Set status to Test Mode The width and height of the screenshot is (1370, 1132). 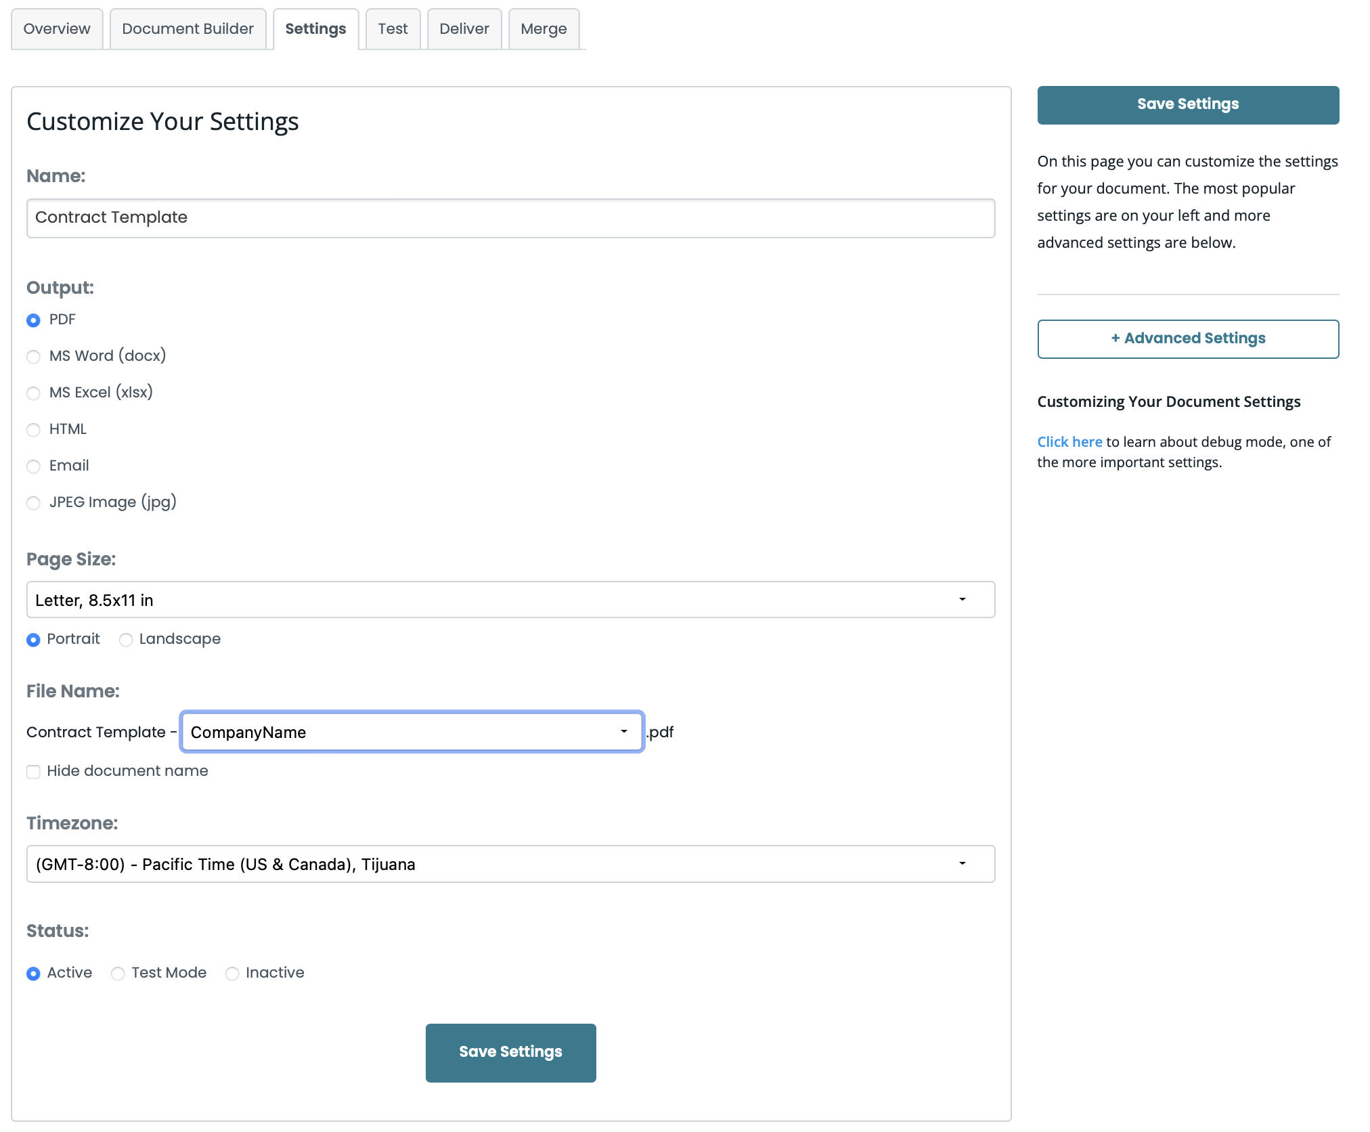(x=118, y=974)
